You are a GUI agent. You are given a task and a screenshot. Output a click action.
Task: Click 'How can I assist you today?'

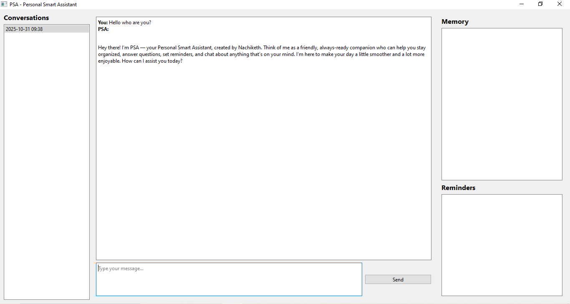[152, 61]
